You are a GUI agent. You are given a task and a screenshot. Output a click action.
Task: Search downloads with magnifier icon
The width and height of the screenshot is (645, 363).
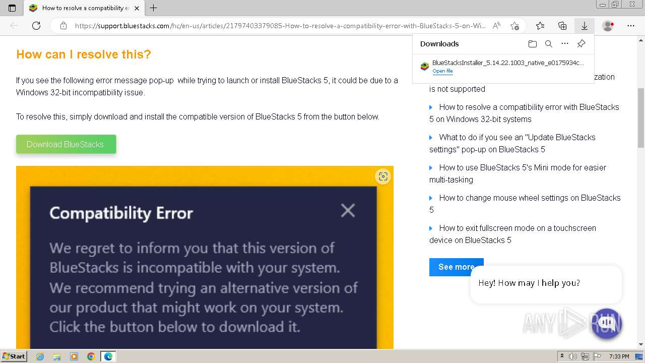tap(549, 44)
